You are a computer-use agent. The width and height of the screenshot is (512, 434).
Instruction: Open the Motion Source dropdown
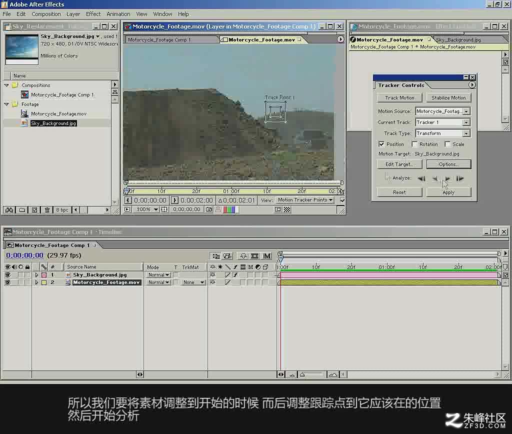tap(442, 111)
